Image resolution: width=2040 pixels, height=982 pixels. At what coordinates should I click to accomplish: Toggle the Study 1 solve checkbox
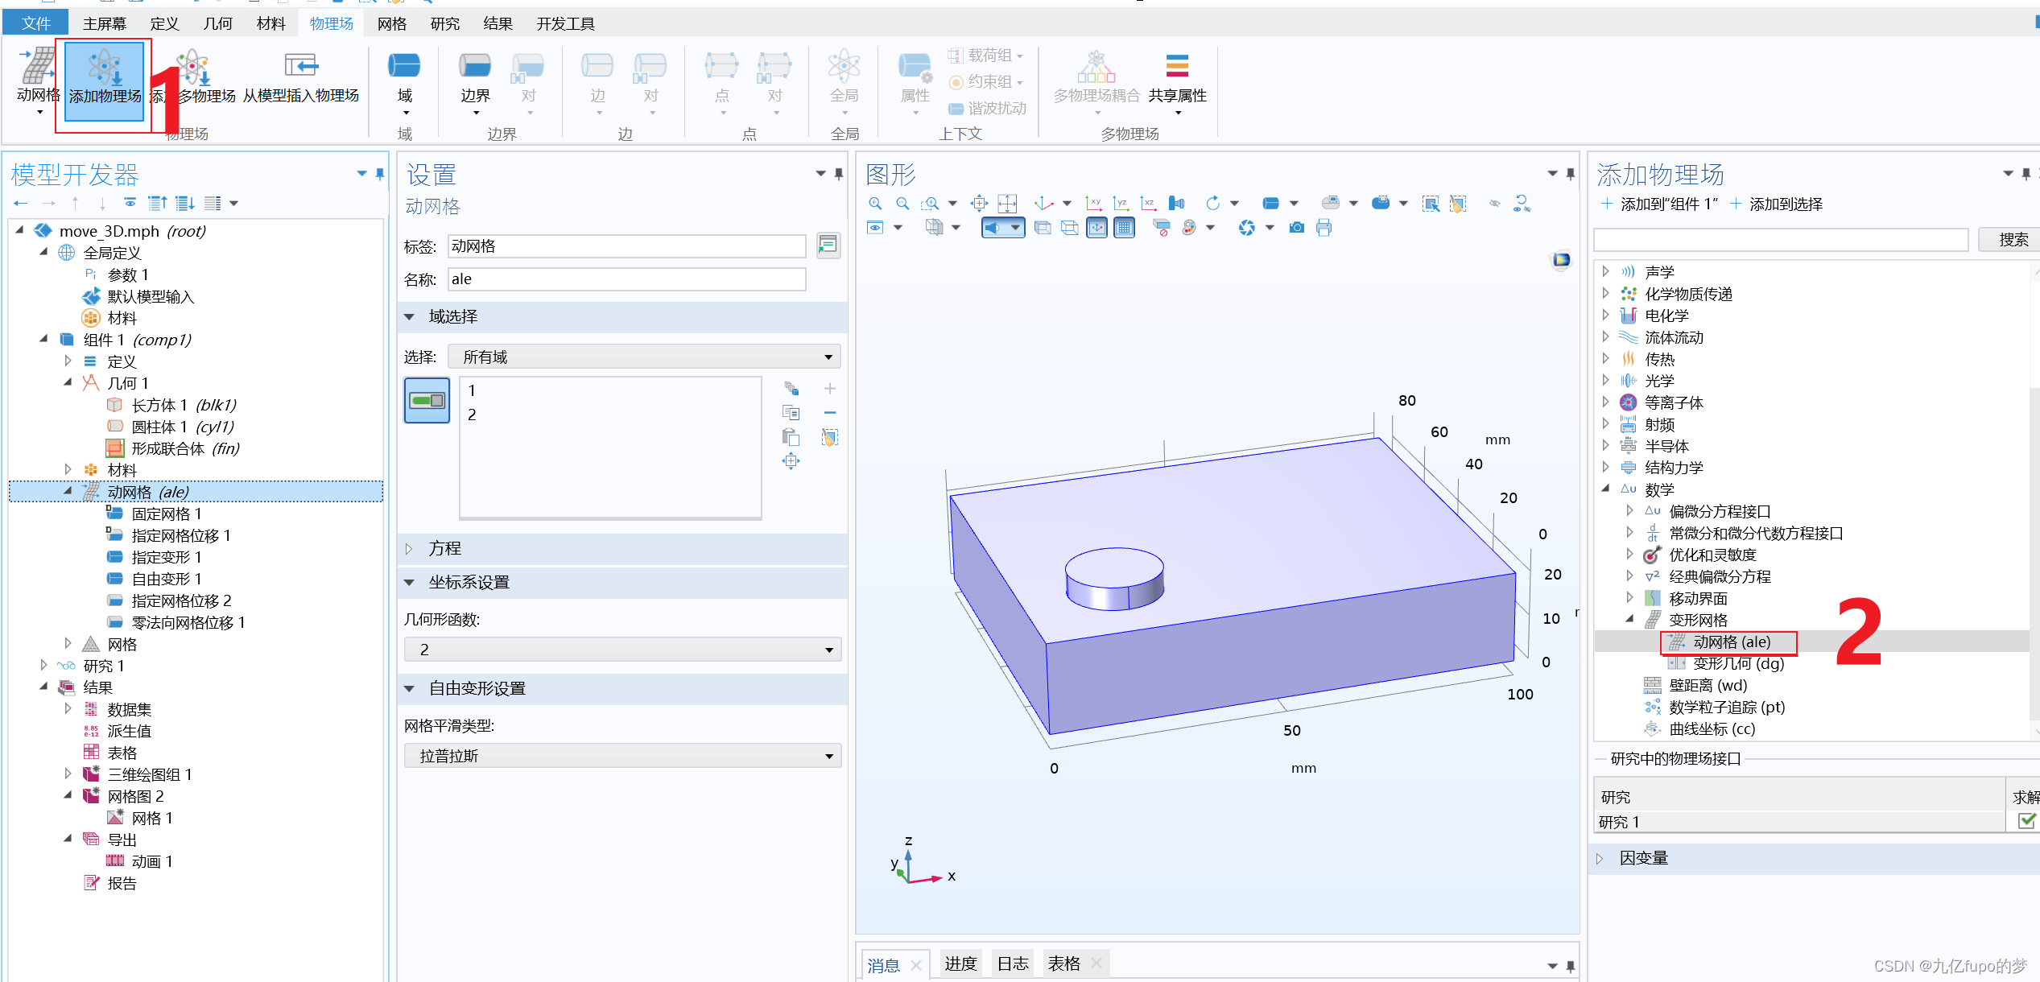[x=2026, y=821]
